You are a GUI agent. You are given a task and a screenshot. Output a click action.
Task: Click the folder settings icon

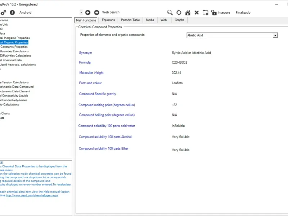[x=205, y=13]
